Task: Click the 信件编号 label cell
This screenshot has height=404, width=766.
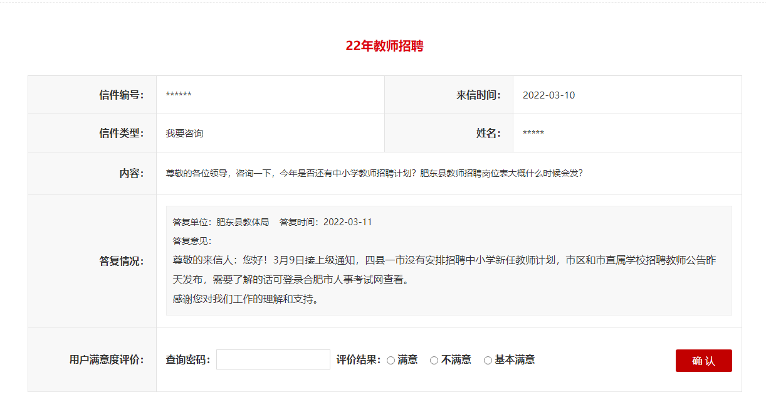Action: click(x=121, y=95)
